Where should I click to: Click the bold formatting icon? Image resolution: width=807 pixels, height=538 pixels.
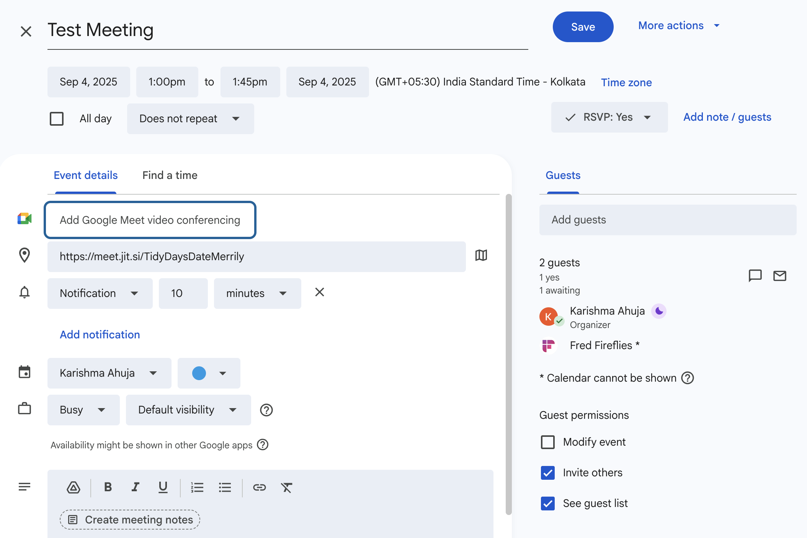pyautogui.click(x=108, y=487)
